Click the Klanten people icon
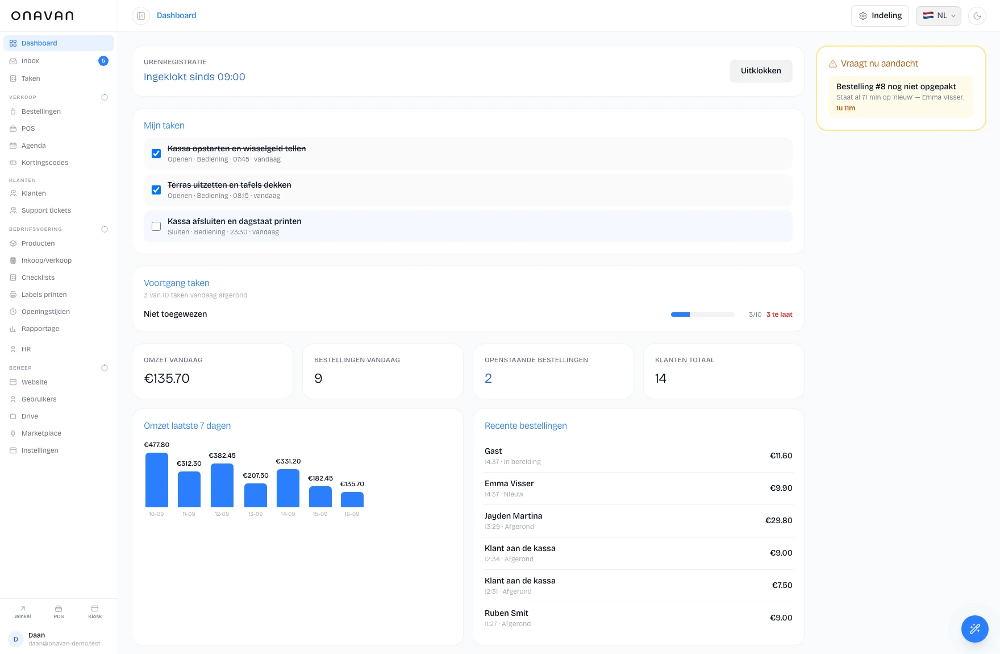This screenshot has height=654, width=1000. tap(13, 193)
